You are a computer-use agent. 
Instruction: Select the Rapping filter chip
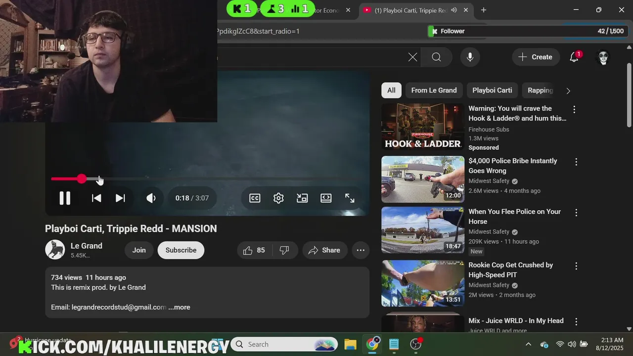540,90
